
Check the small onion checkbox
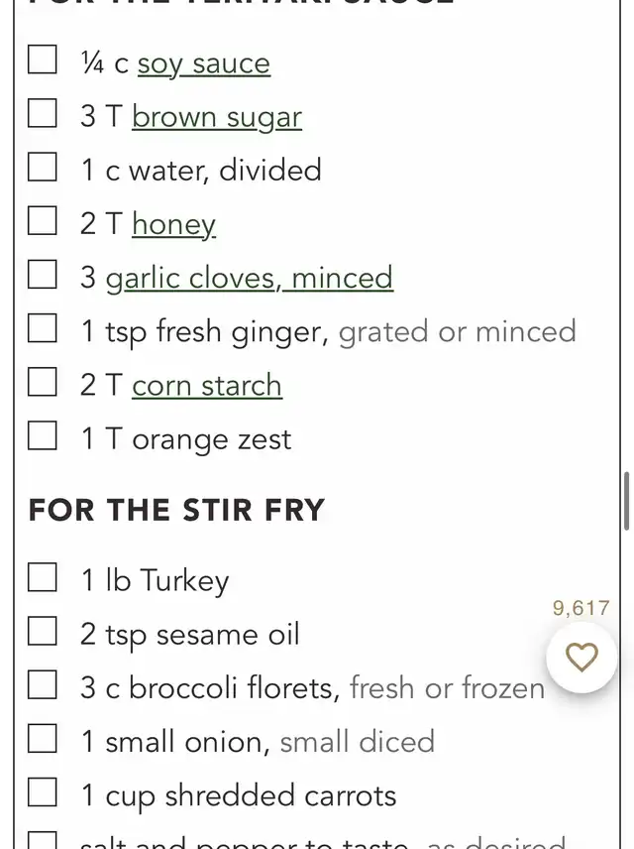pos(43,738)
